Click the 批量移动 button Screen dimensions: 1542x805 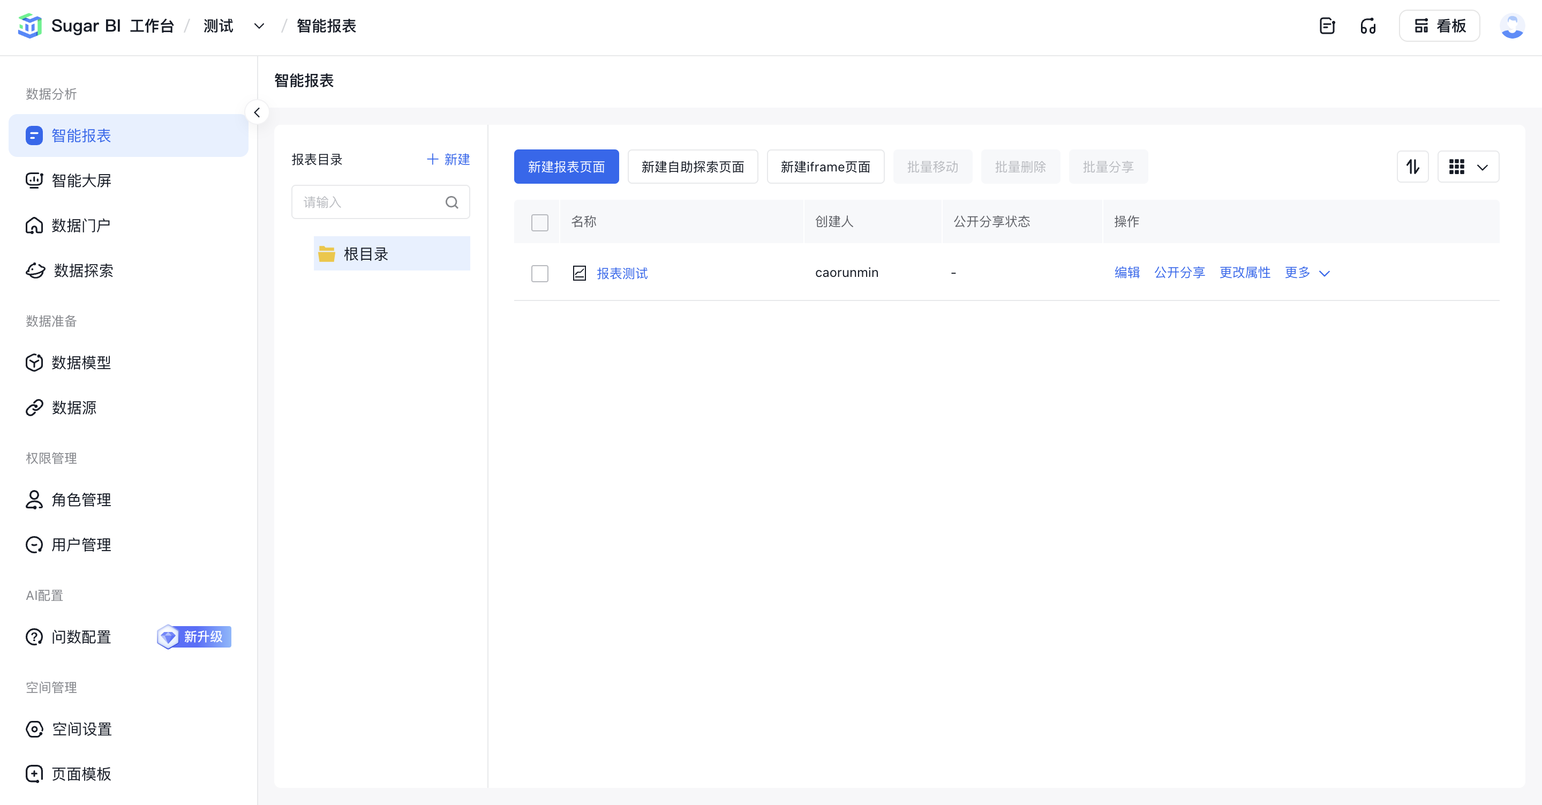pos(932,167)
